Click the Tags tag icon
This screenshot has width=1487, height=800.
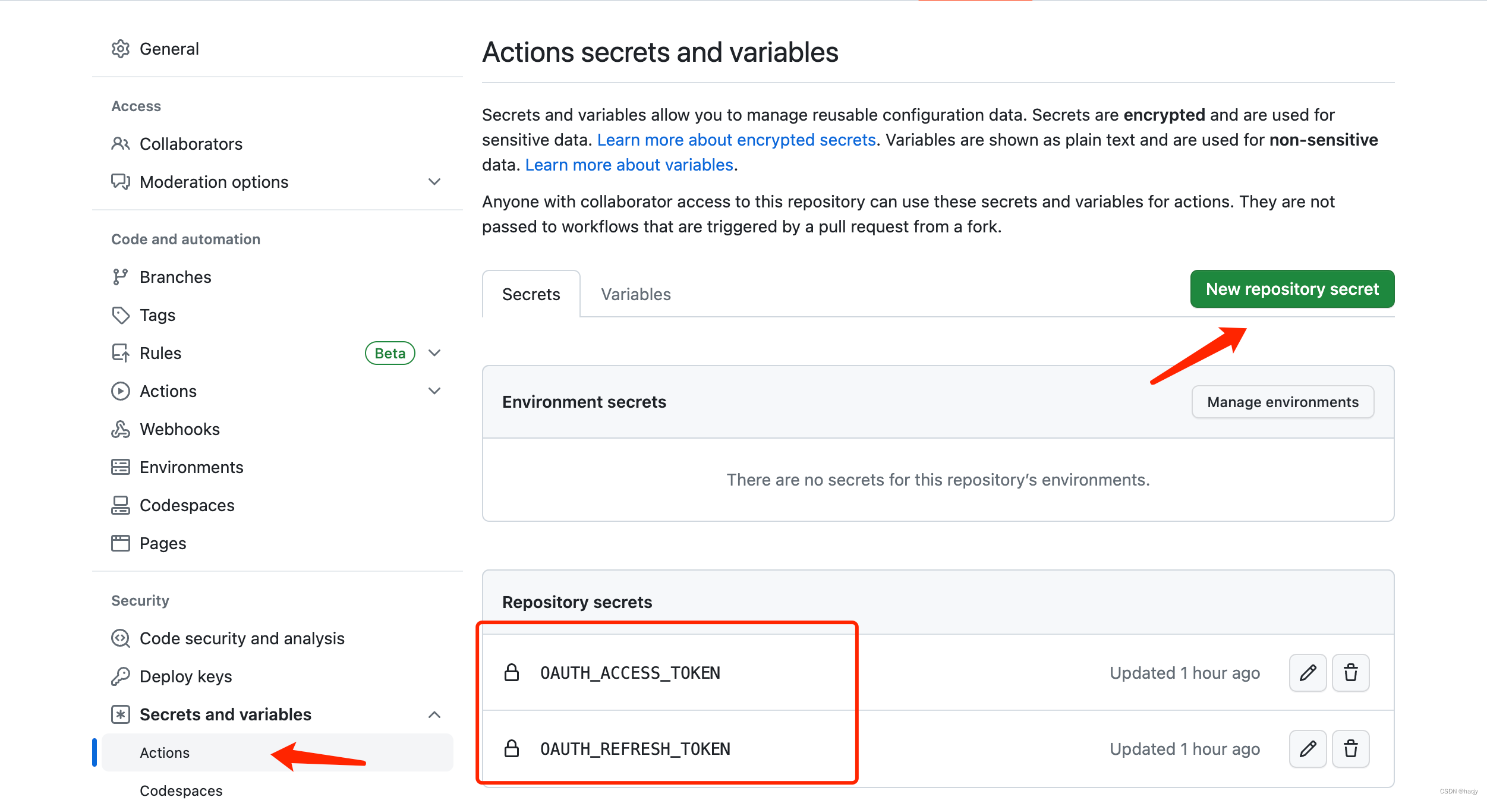[121, 315]
